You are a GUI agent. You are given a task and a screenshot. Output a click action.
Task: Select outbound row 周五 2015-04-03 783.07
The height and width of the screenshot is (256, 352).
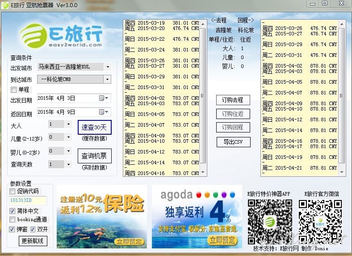162,103
